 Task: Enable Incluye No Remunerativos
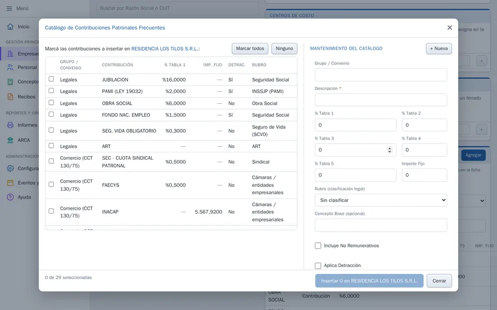point(318,246)
